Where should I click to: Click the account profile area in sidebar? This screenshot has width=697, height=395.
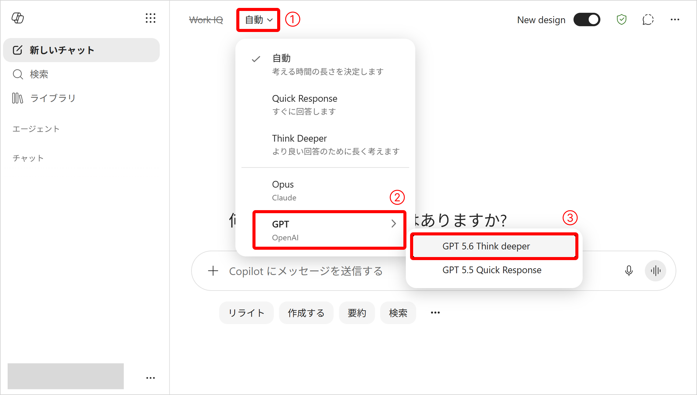[x=66, y=376]
